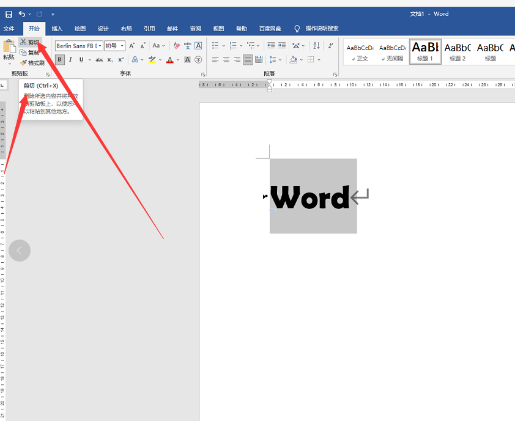The image size is (515, 421).
Task: Click the Save icon in title bar
Action: click(x=9, y=14)
